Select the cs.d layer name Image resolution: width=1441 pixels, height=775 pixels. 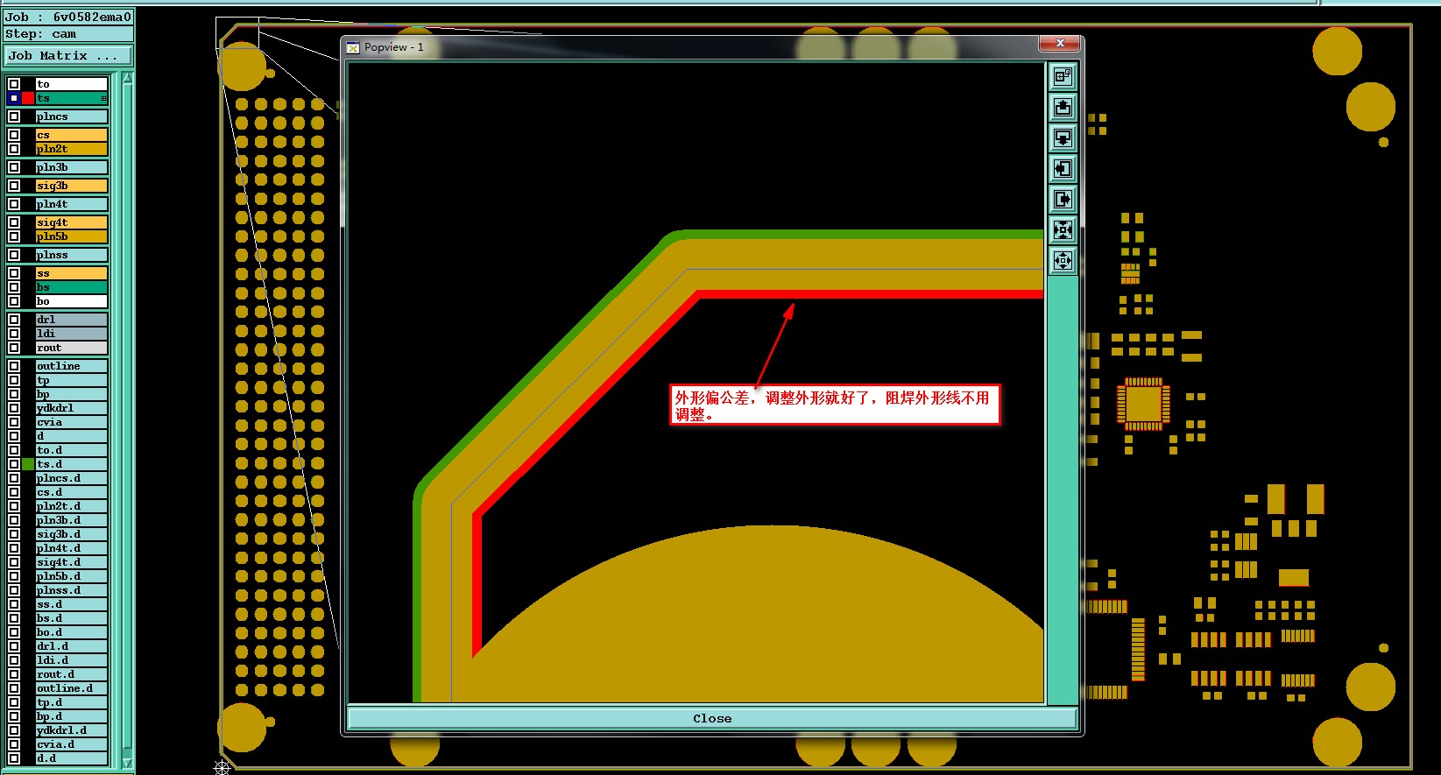point(72,492)
